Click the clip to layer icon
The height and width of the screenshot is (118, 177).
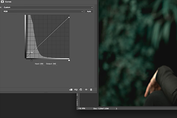71,90
